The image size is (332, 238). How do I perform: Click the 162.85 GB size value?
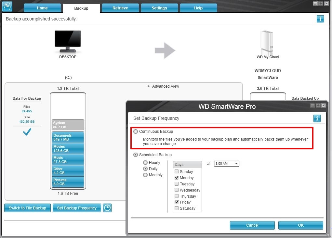(x=27, y=121)
